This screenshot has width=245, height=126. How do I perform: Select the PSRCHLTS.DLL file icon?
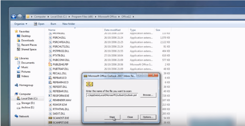click(50, 47)
